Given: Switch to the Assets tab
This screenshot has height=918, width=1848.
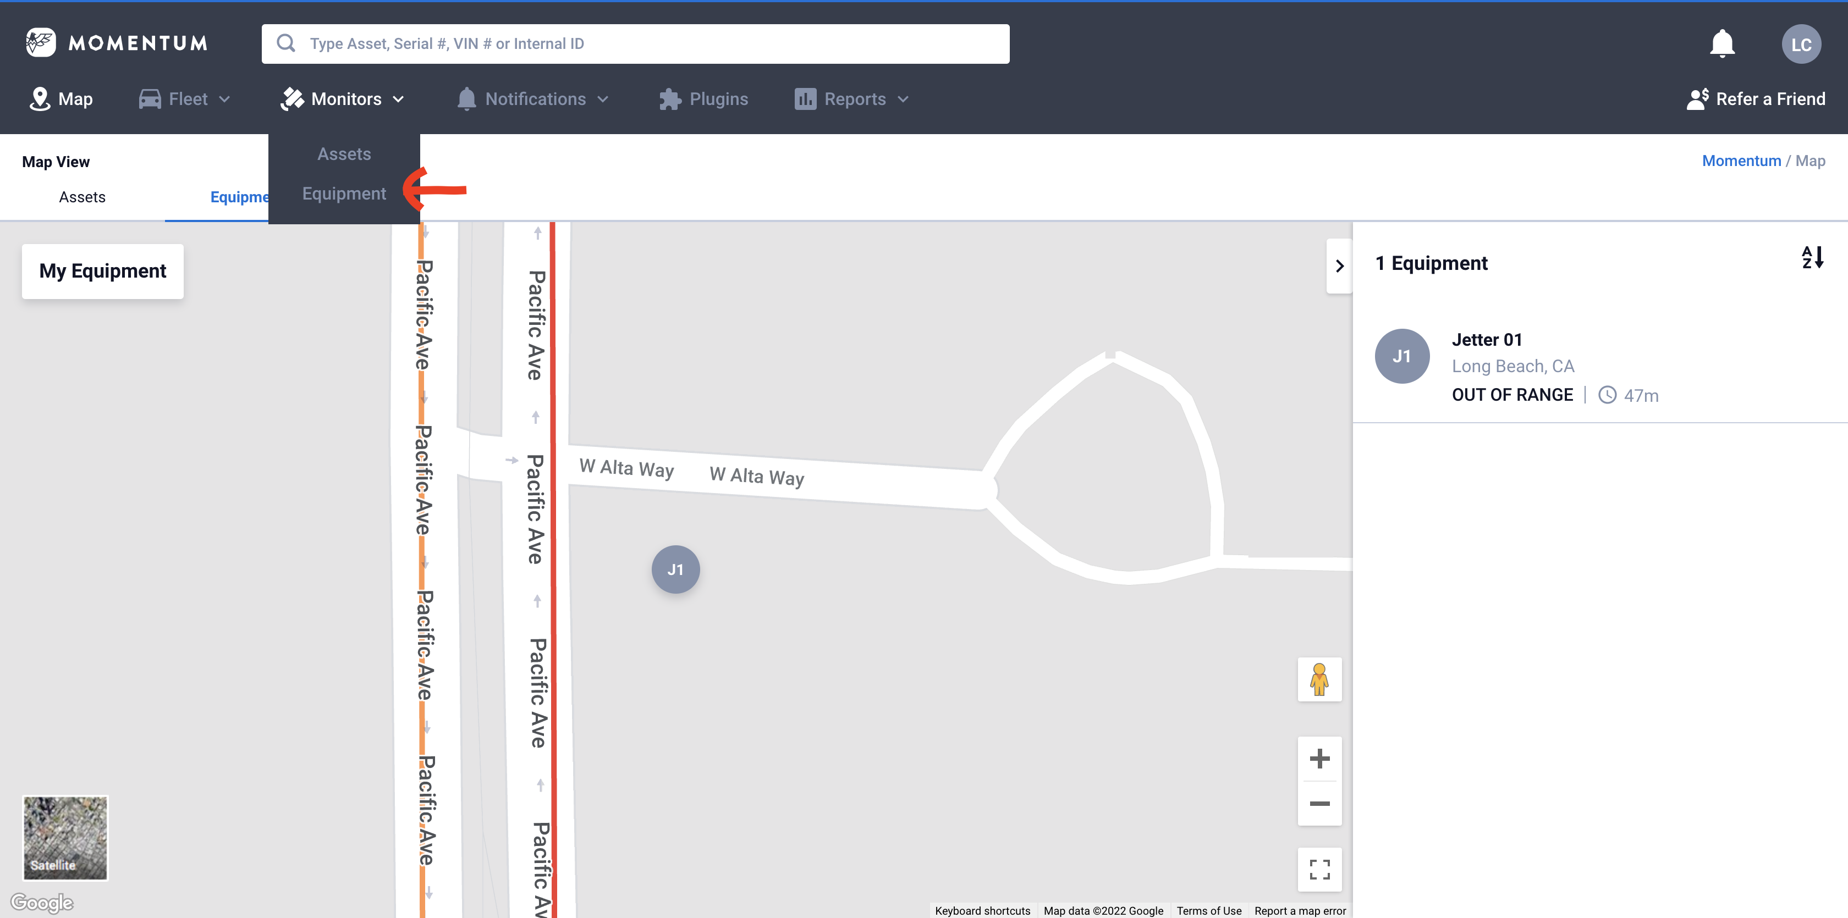Looking at the screenshot, I should pyautogui.click(x=82, y=196).
